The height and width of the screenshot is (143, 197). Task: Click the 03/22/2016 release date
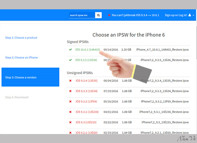[111, 122]
